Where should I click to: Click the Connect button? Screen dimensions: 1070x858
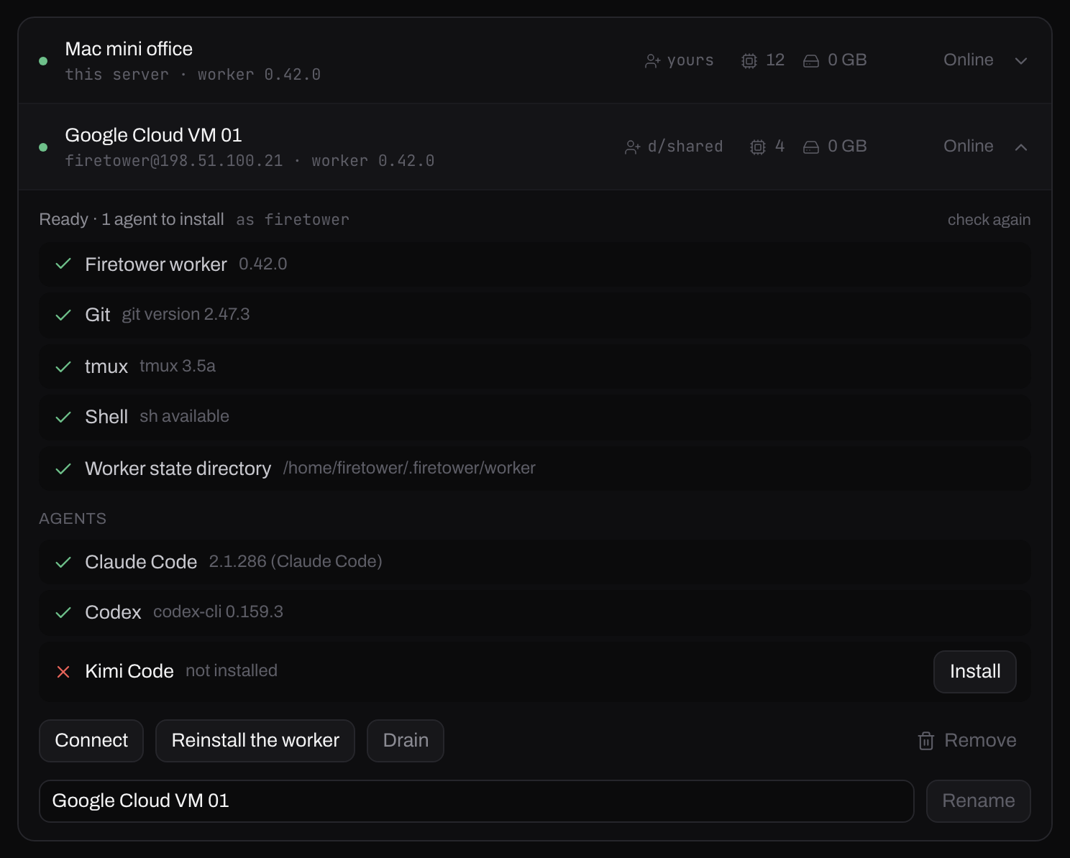pos(91,741)
